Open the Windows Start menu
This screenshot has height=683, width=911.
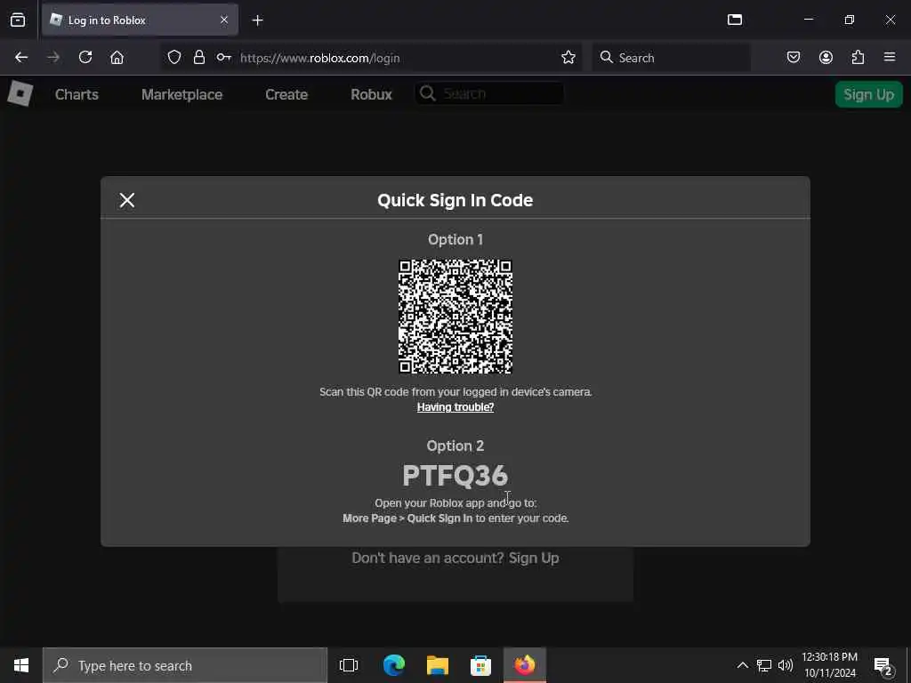click(21, 665)
